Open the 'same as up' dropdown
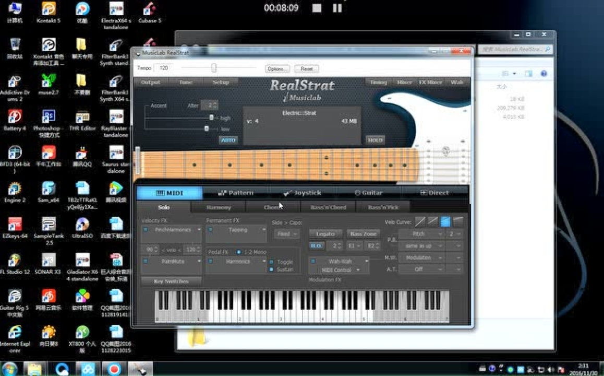This screenshot has height=376, width=604. [x=422, y=245]
